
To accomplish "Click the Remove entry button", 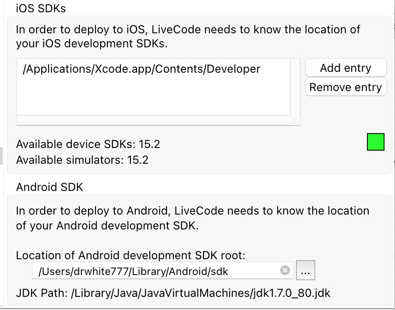I will pos(345,87).
